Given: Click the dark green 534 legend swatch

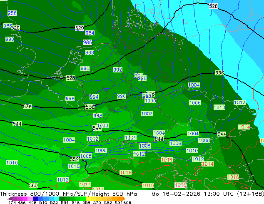Looking at the screenshot, I should point(62,199).
